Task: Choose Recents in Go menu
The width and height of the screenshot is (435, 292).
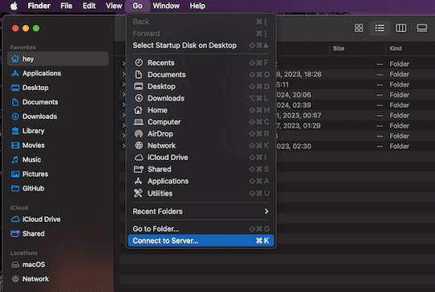Action: (x=201, y=63)
